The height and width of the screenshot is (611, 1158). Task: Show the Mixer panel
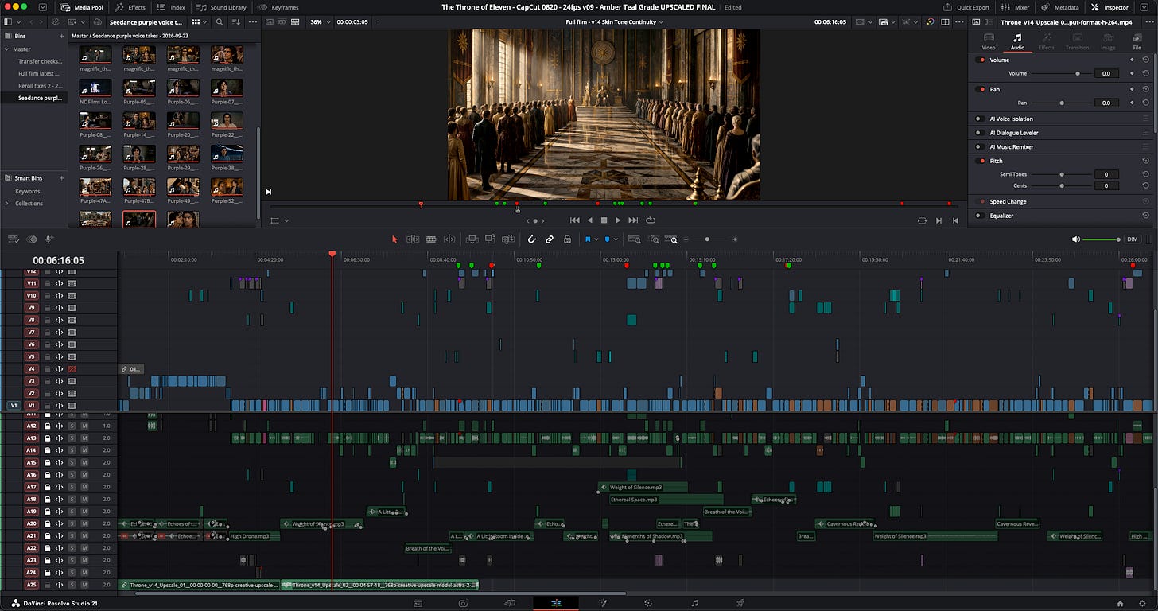tap(1016, 7)
